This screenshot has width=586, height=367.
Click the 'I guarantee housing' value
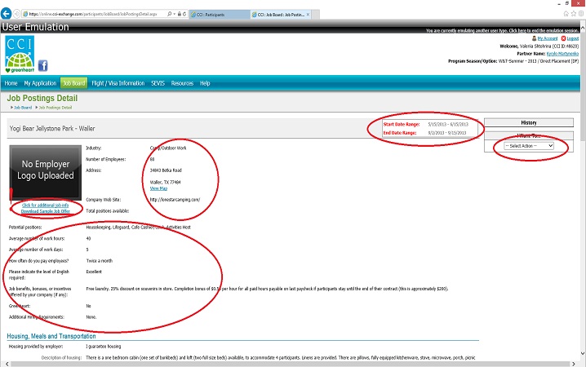click(x=104, y=347)
